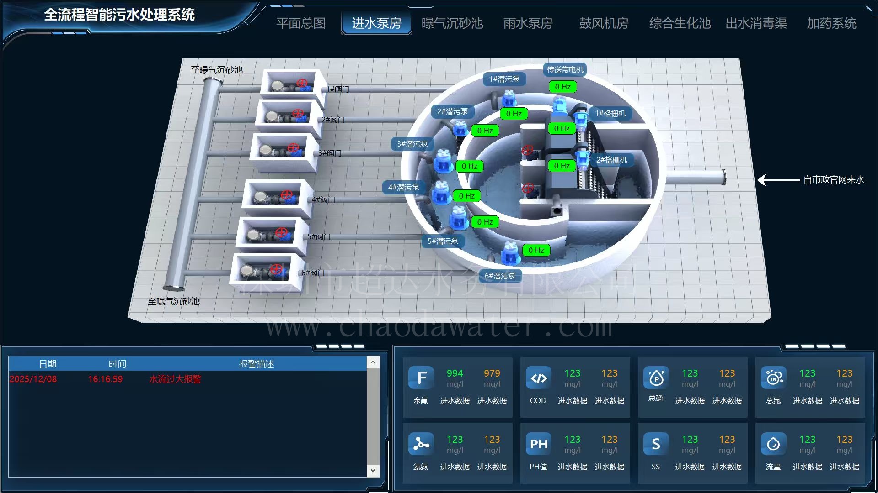This screenshot has height=493, width=878.
Task: Click the 1#阀门 red valve wheel
Action: pos(302,83)
